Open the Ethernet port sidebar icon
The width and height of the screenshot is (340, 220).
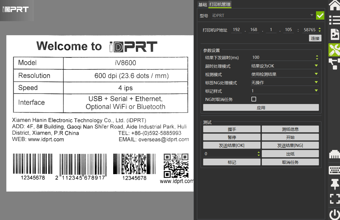click(x=334, y=154)
